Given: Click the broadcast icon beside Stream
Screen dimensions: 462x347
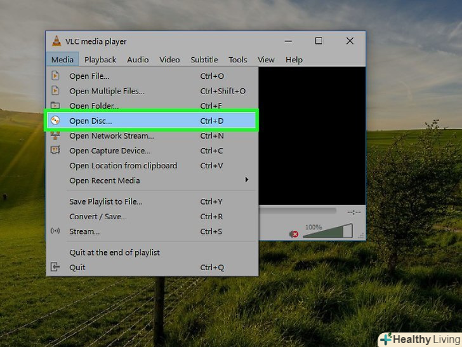Looking at the screenshot, I should point(55,231).
